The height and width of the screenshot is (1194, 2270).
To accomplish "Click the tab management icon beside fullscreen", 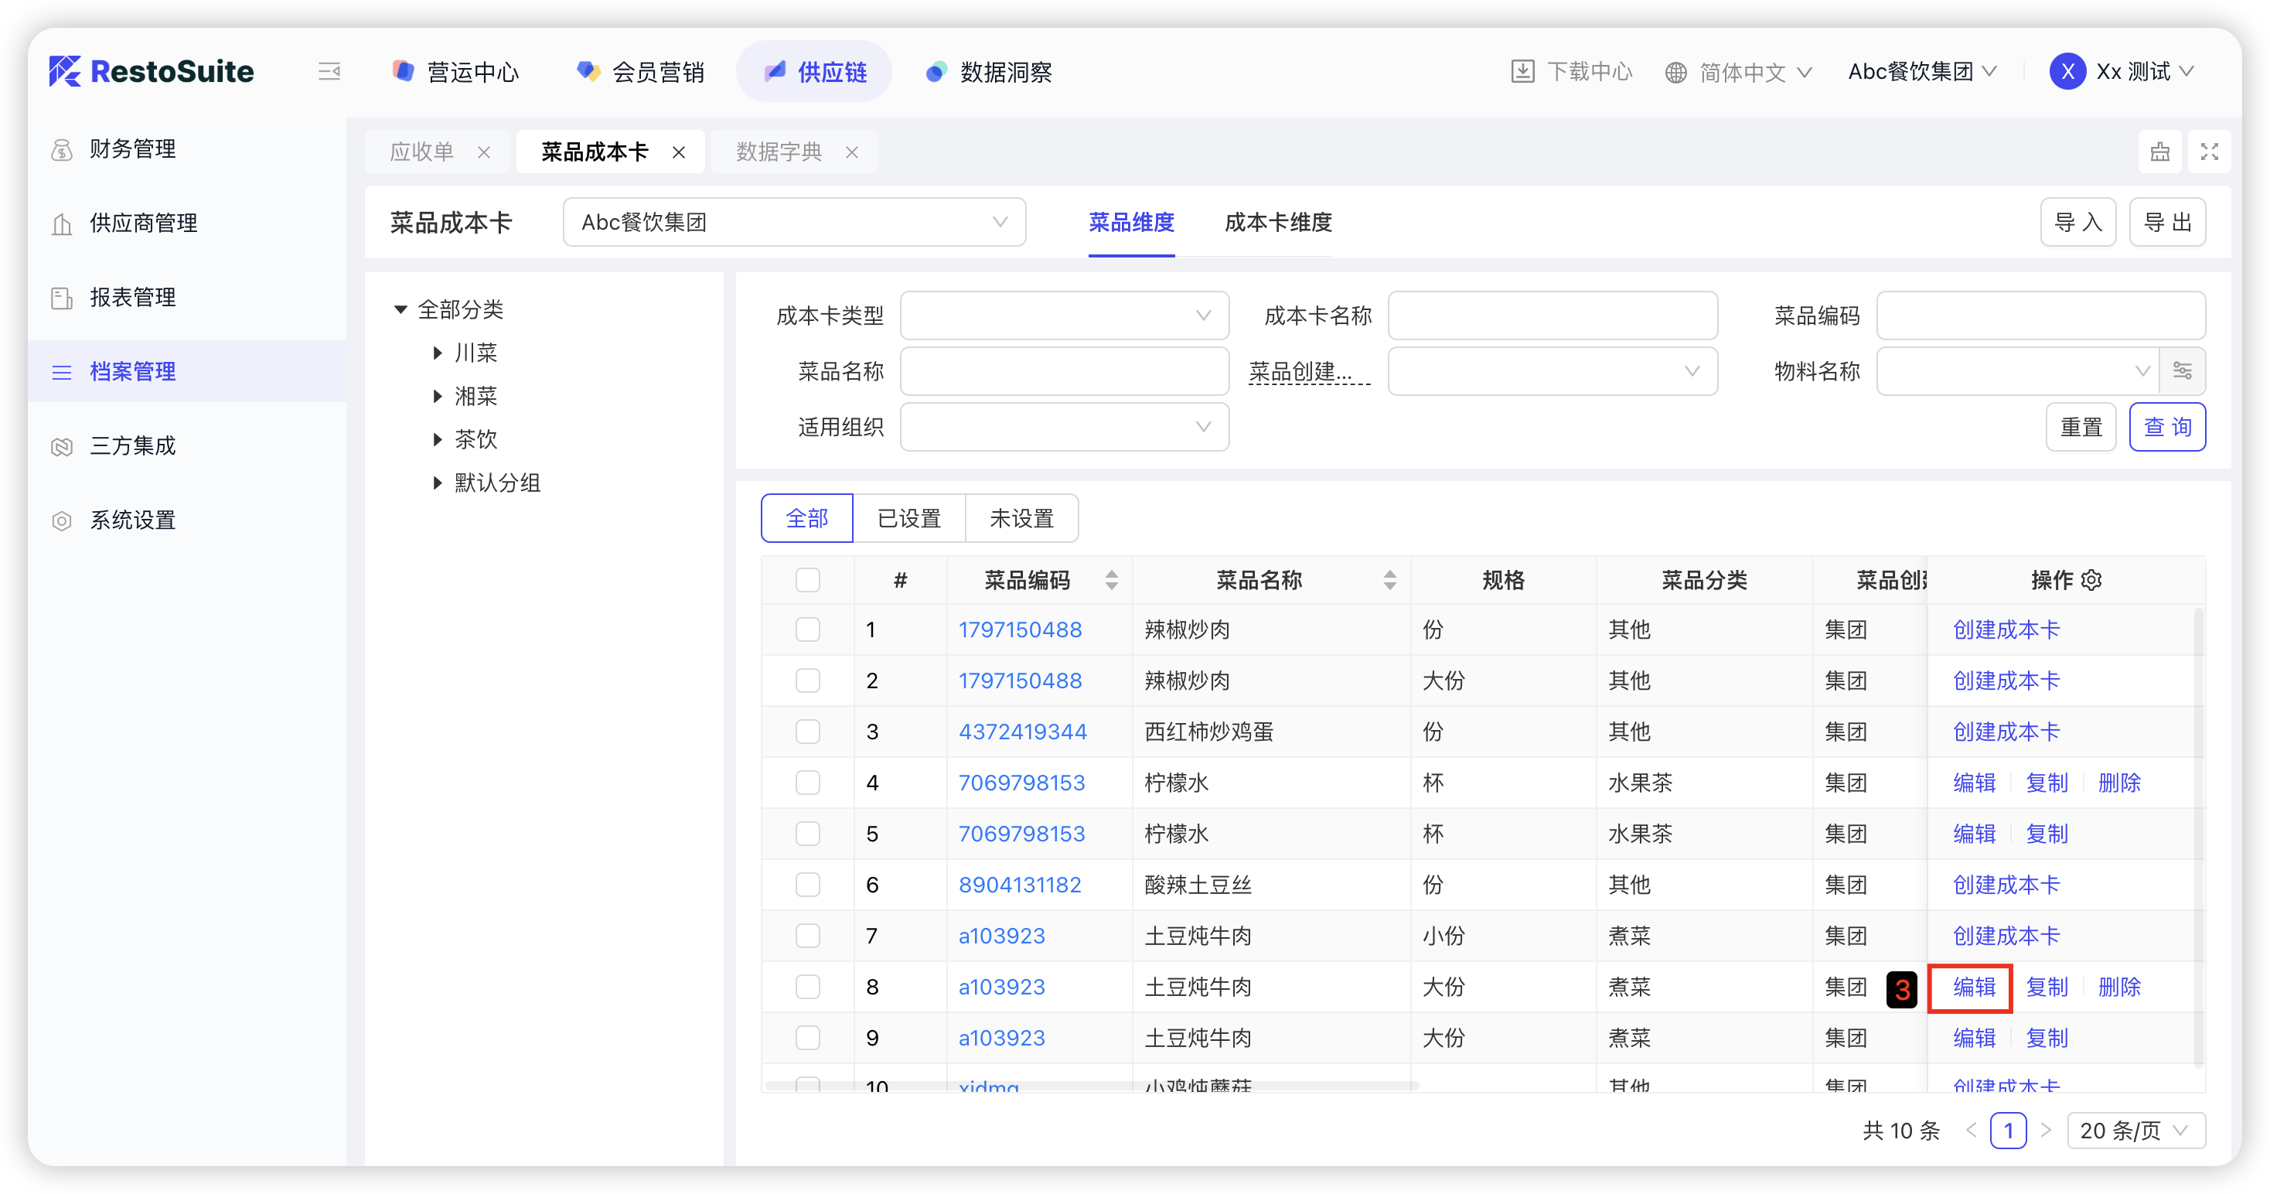I will pos(2160,152).
